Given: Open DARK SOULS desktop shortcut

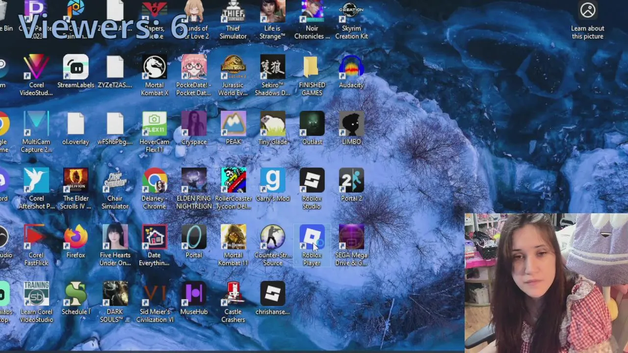Looking at the screenshot, I should pyautogui.click(x=115, y=302).
